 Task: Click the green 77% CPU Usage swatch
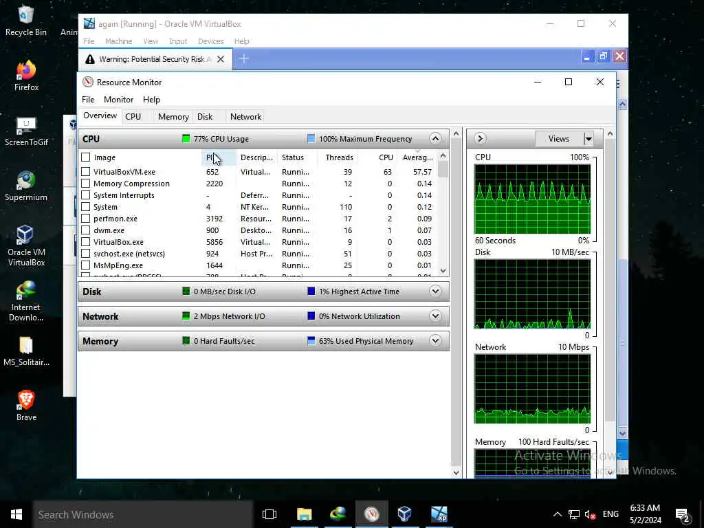(186, 138)
